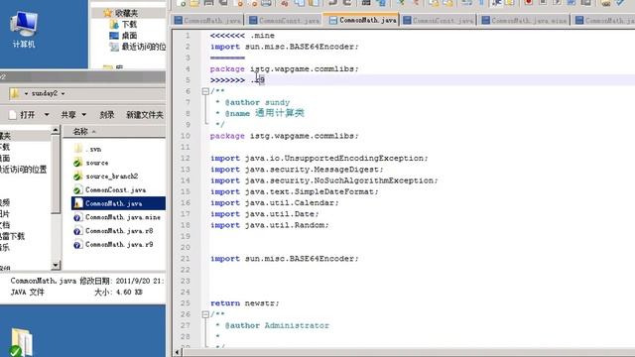Click the editor horizontal scroll left arrow
Screen dimensions: 635x357
click(178, 352)
